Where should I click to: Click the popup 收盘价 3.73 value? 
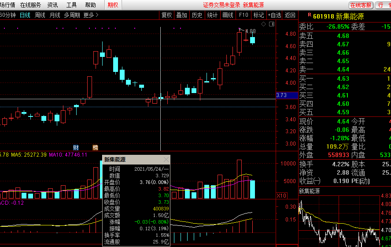pyautogui.click(x=164, y=202)
